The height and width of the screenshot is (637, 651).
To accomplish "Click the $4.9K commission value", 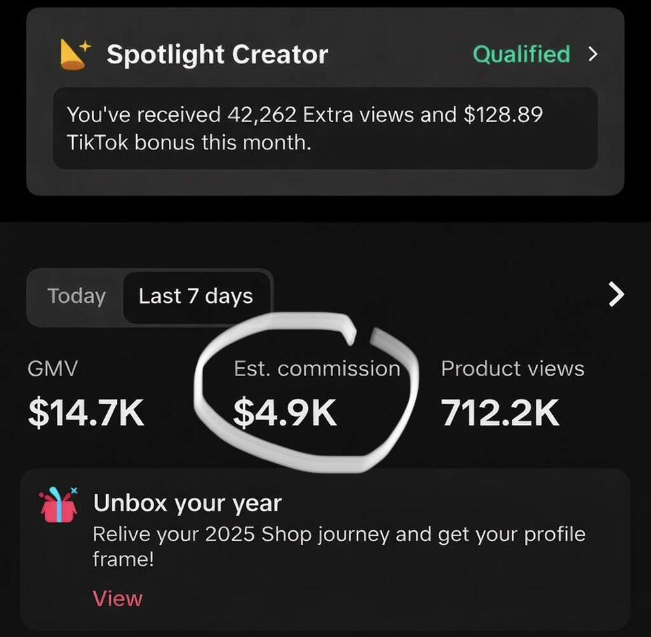I will click(285, 413).
